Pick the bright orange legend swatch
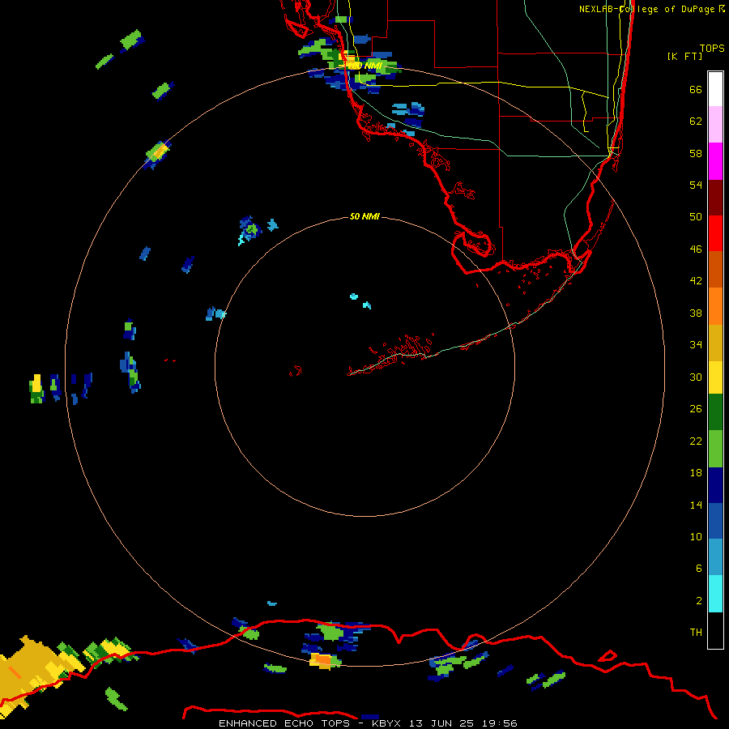 click(715, 306)
